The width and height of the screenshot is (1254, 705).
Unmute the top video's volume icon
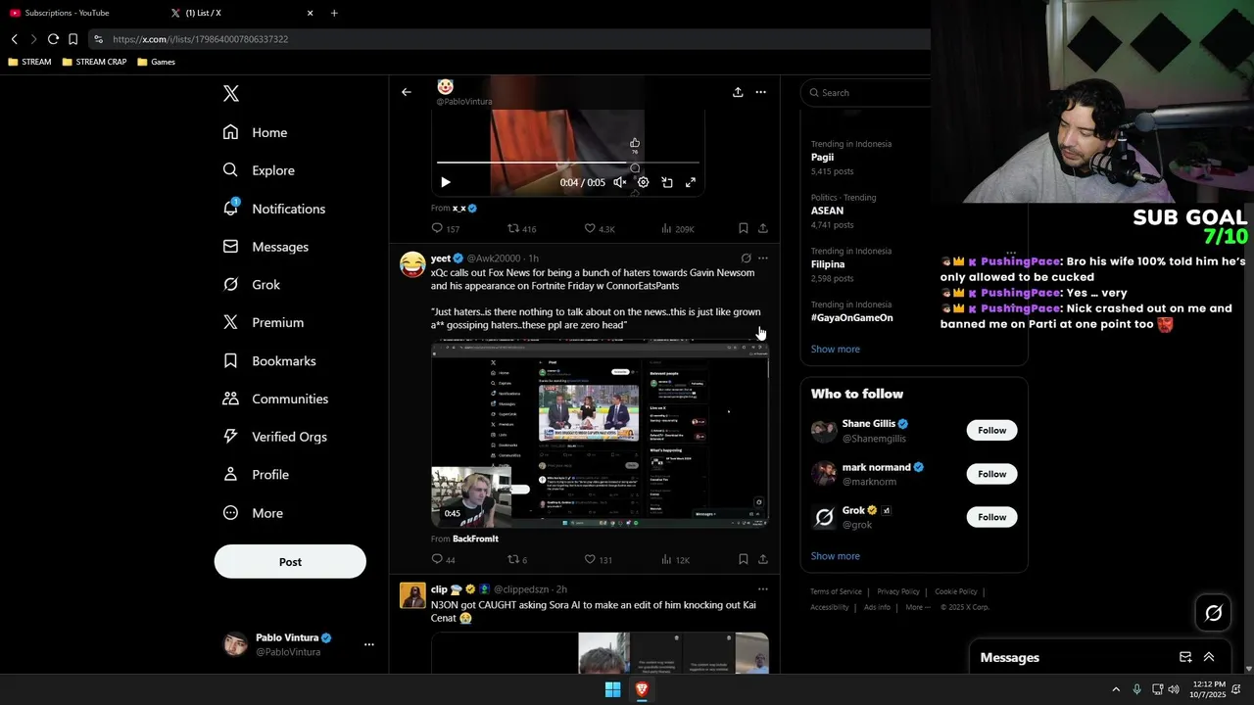(620, 182)
